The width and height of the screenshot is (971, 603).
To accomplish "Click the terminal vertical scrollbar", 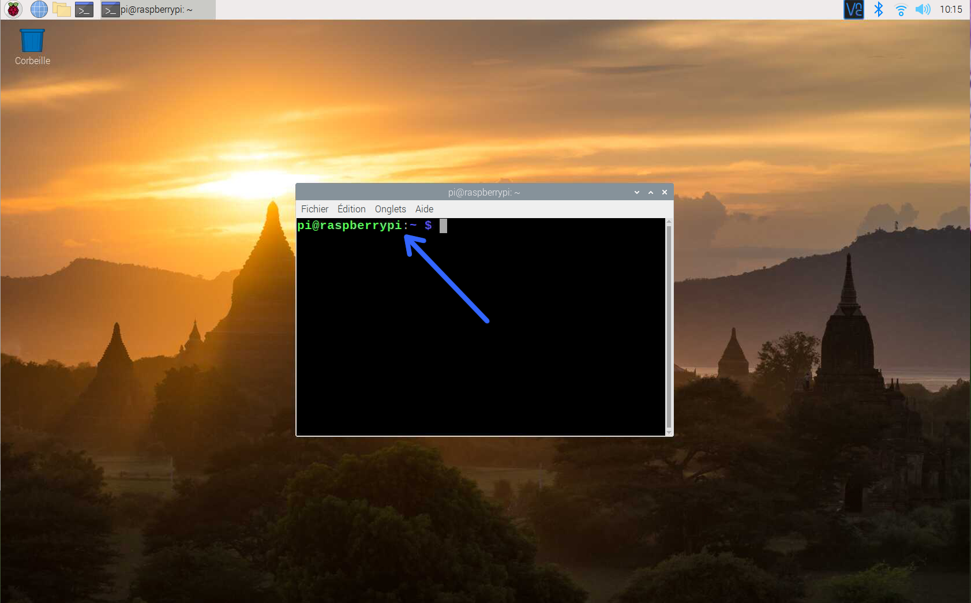I will 669,327.
